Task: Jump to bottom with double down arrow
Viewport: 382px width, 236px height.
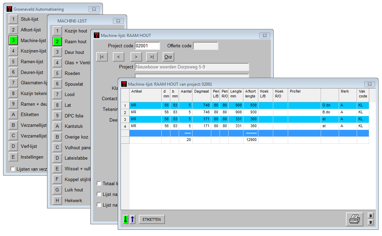Action: (x=371, y=222)
